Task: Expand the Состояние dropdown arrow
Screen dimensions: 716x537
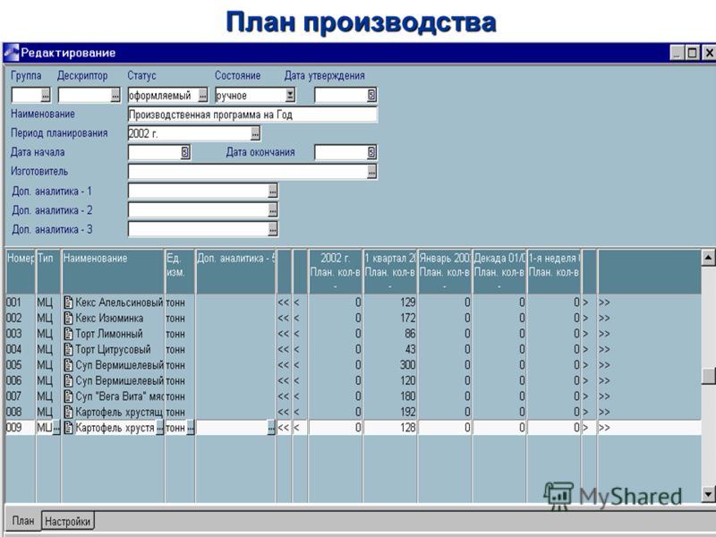Action: tap(290, 96)
